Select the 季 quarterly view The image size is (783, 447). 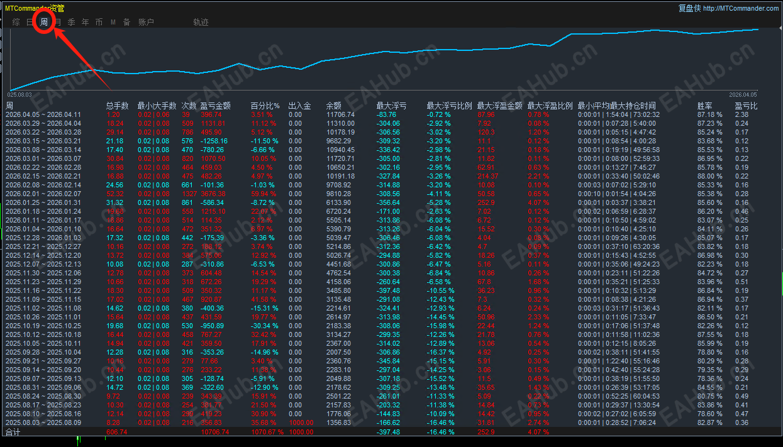coord(70,21)
